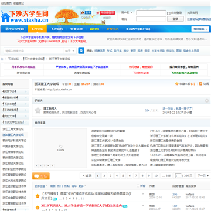Click the star bookmark-this-board icon

177,84
